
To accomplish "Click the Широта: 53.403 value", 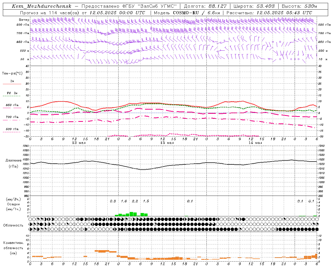I will pos(254,6).
